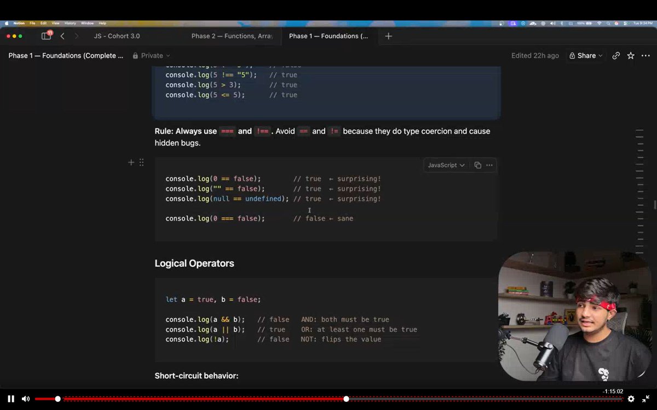Image resolution: width=657 pixels, height=410 pixels.
Task: Click the line let a = true, b = false;
Action: [x=214, y=300]
